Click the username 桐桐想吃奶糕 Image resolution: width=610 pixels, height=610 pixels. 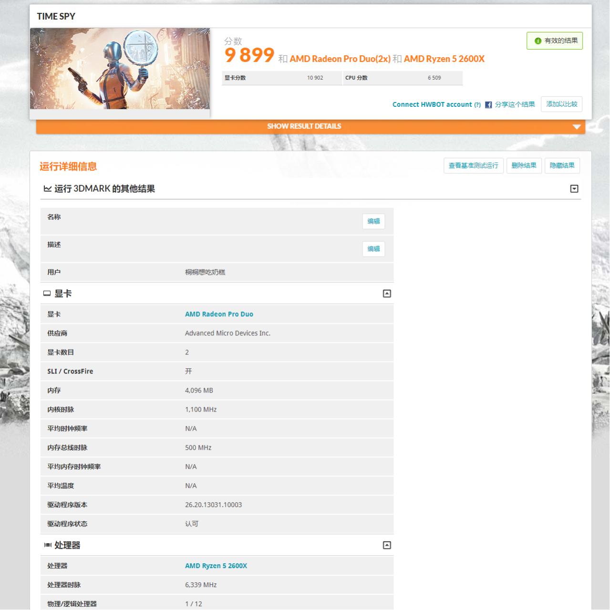click(205, 272)
